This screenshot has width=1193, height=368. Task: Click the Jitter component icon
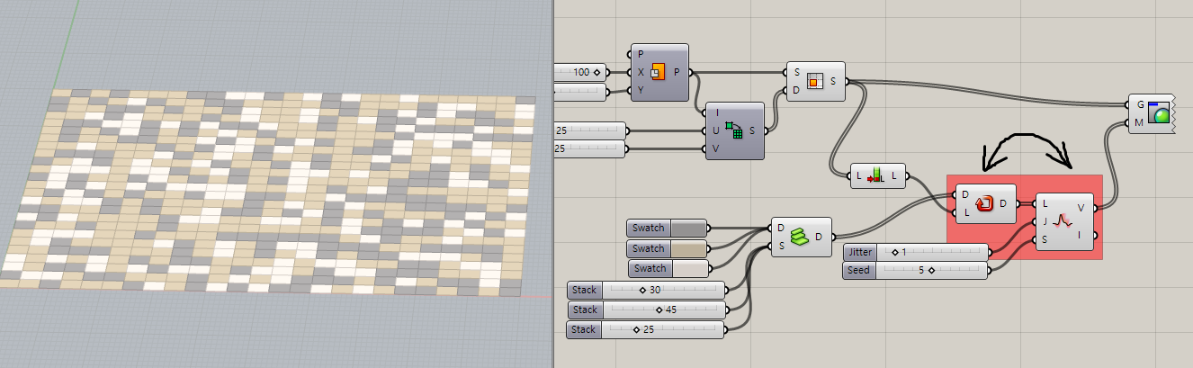(x=1064, y=221)
